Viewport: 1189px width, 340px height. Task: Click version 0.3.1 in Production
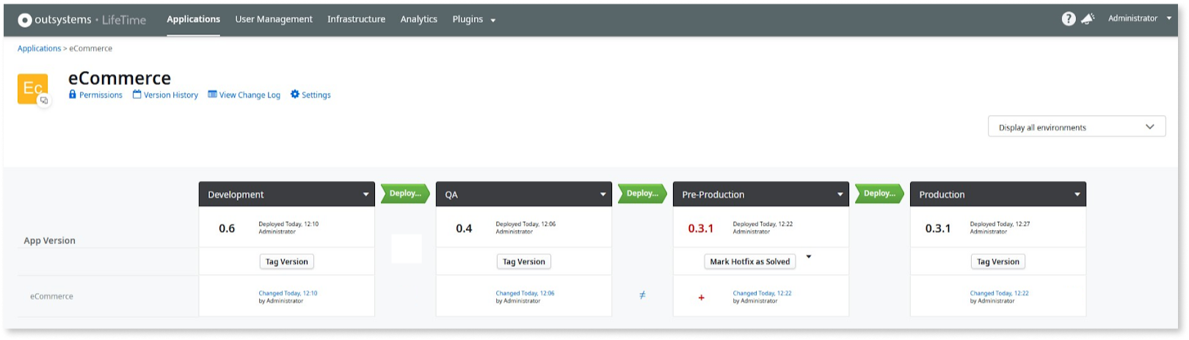click(938, 229)
